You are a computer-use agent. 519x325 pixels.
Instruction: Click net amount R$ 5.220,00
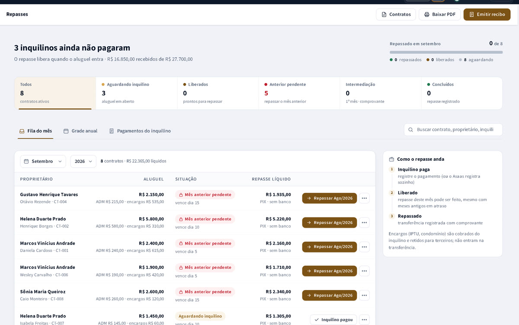point(278,219)
